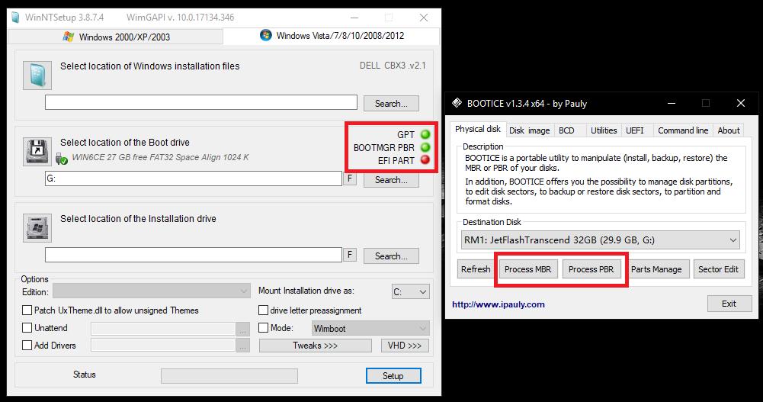Image resolution: width=763 pixels, height=402 pixels.
Task: Open the Destination Disk dropdown in BOOTICE
Action: 600,240
